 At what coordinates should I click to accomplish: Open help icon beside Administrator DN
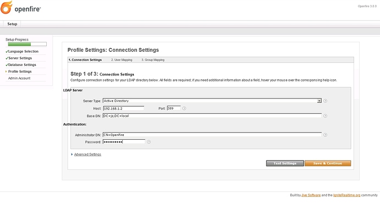coord(325,135)
